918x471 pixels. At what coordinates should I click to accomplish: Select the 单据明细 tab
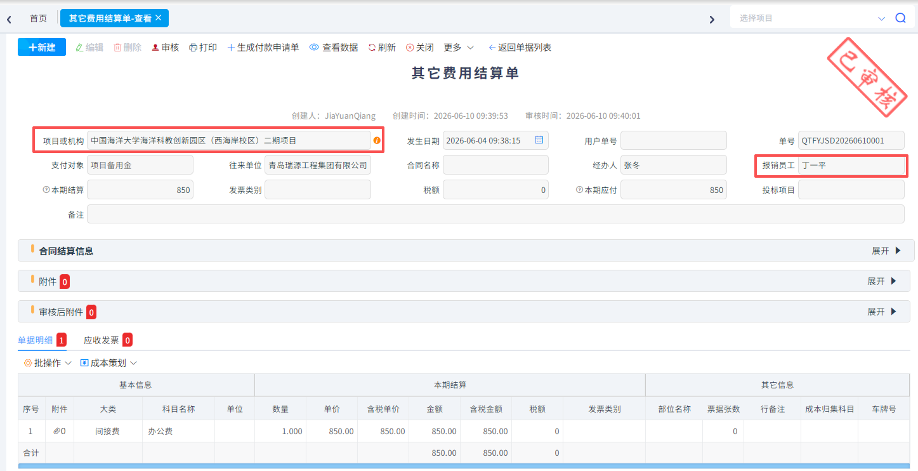click(42, 340)
